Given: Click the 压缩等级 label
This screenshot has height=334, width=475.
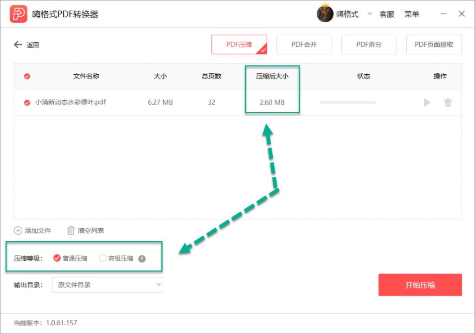Looking at the screenshot, I should pyautogui.click(x=28, y=258).
